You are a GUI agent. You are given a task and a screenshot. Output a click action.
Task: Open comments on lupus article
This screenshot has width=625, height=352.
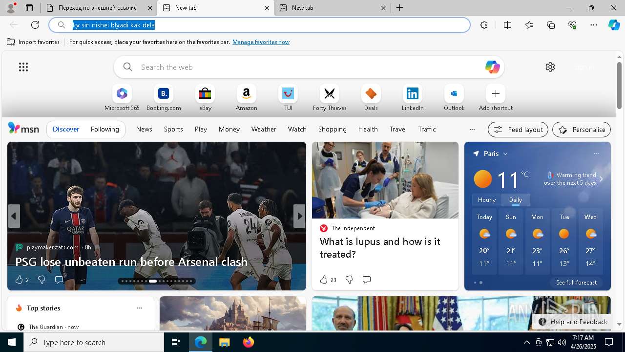tap(367, 280)
